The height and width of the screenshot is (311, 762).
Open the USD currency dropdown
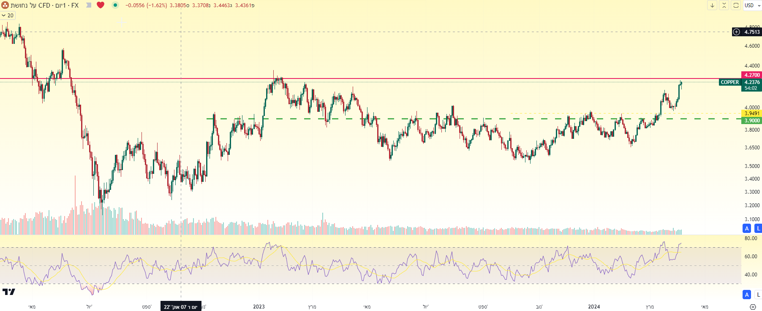click(752, 5)
